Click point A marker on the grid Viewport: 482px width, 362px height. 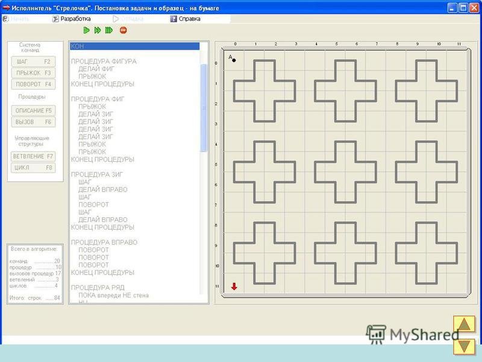pos(234,60)
